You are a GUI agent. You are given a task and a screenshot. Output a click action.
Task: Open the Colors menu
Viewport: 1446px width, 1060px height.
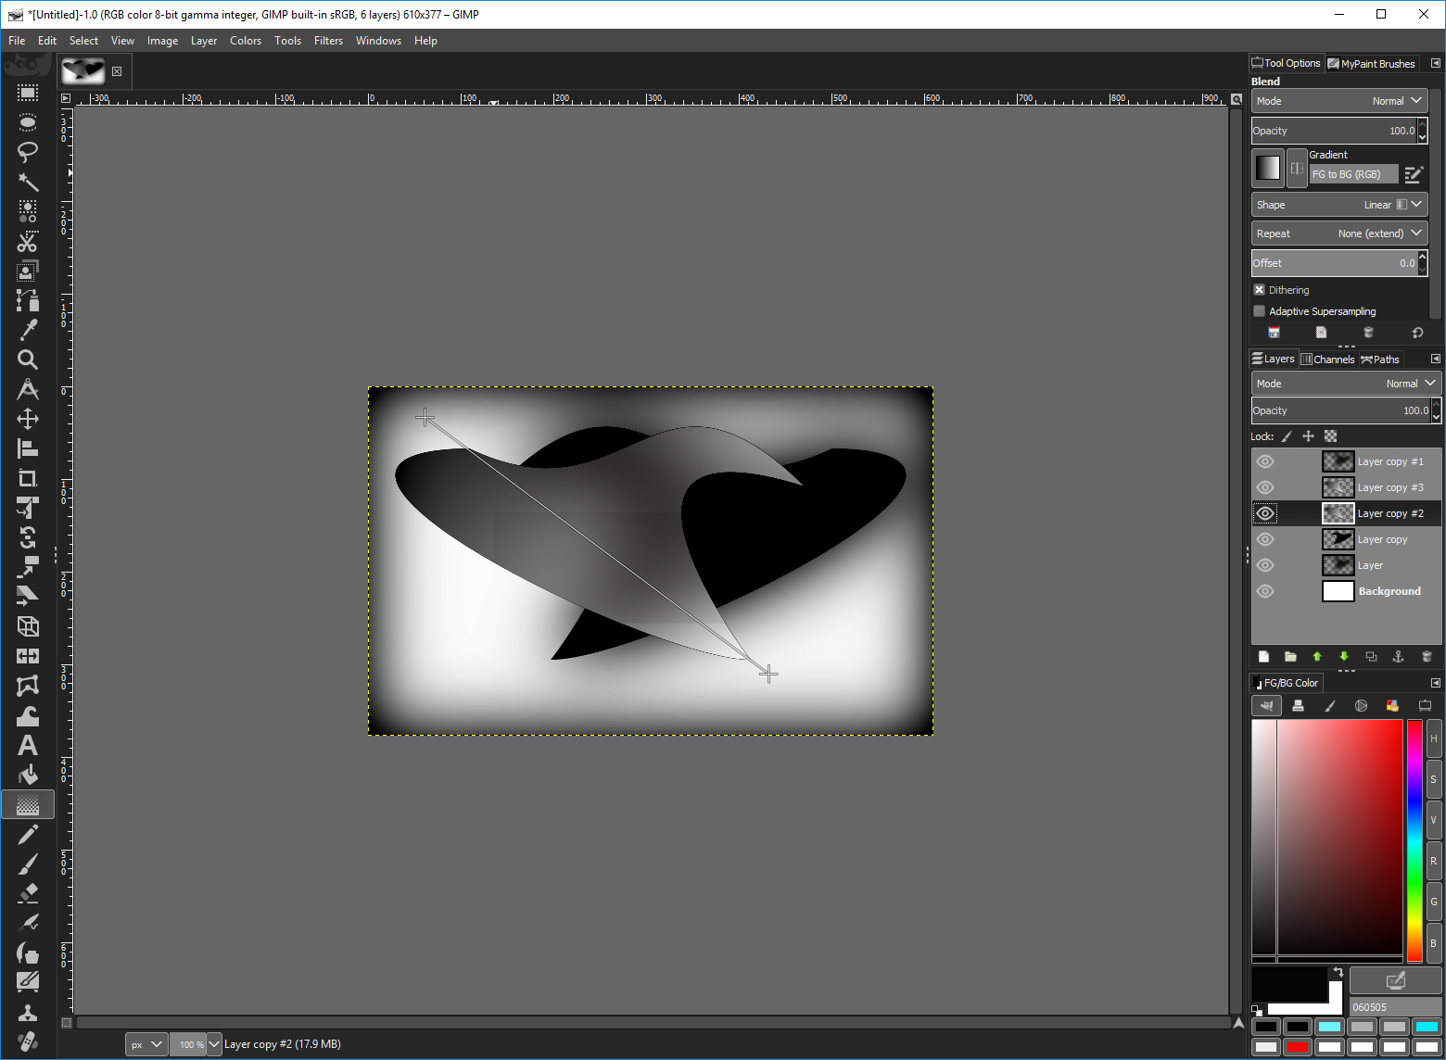coord(246,41)
